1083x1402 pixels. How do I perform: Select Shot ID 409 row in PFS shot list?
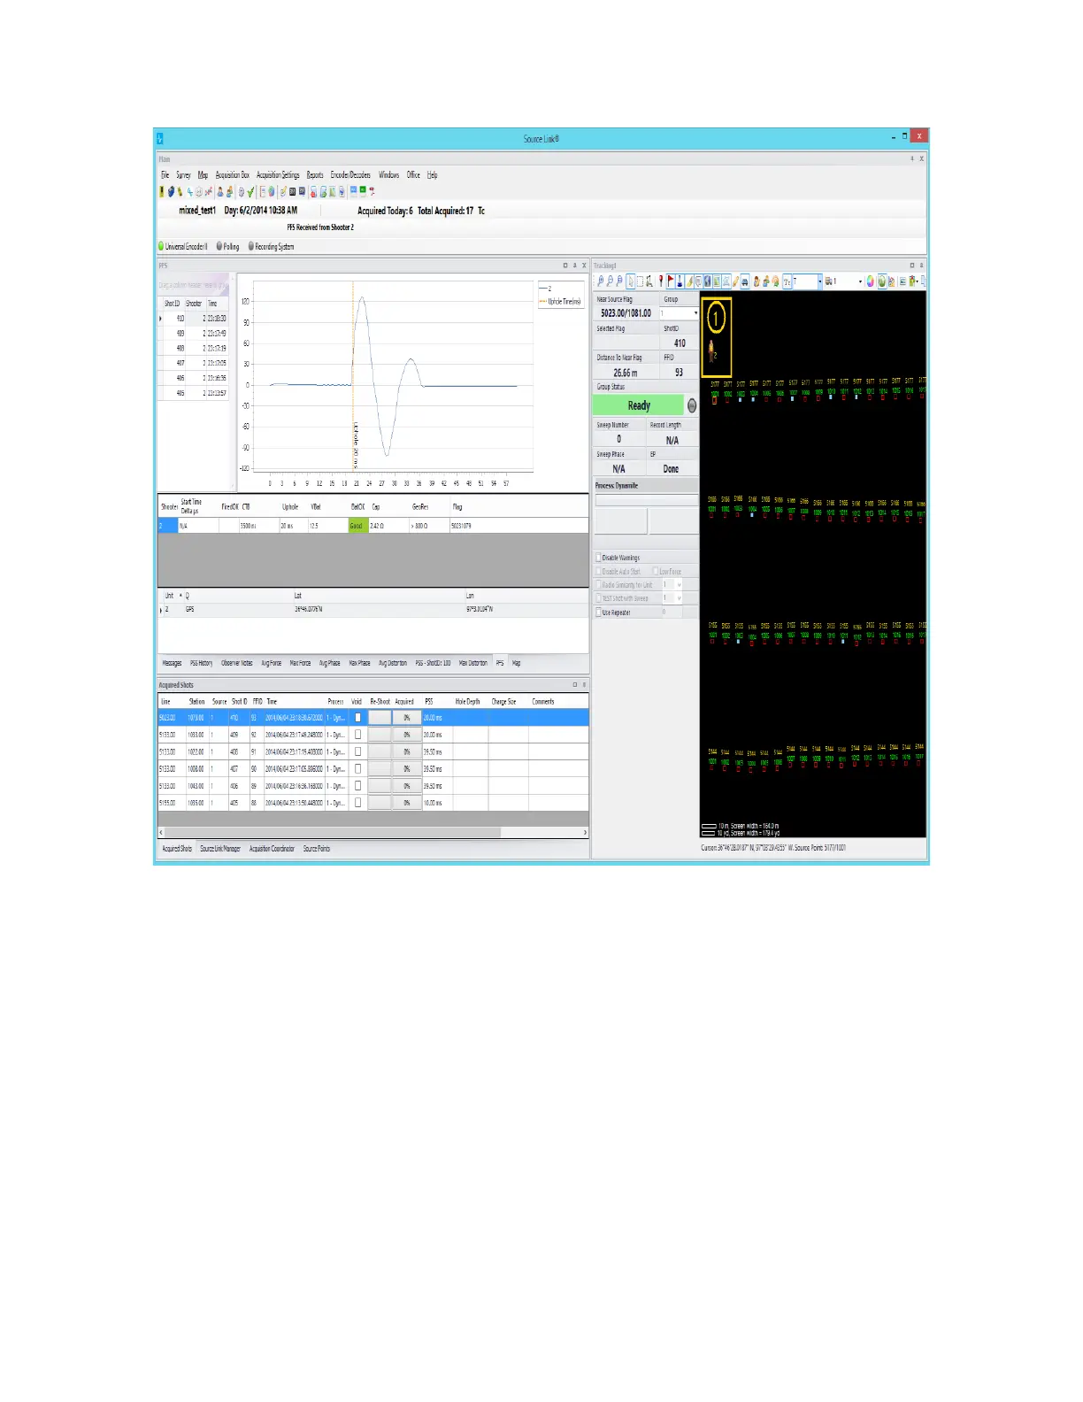click(194, 334)
